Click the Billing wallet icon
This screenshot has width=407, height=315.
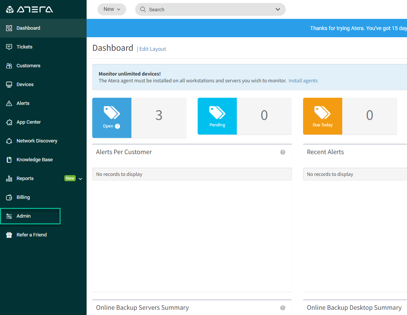pos(9,197)
